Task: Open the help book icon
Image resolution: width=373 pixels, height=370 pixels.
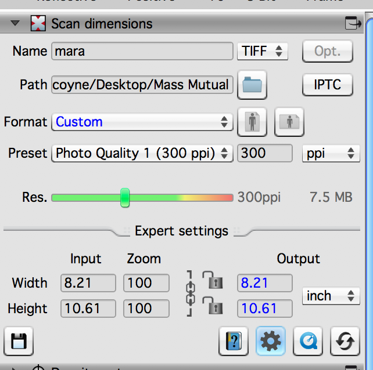Action: click(x=234, y=341)
